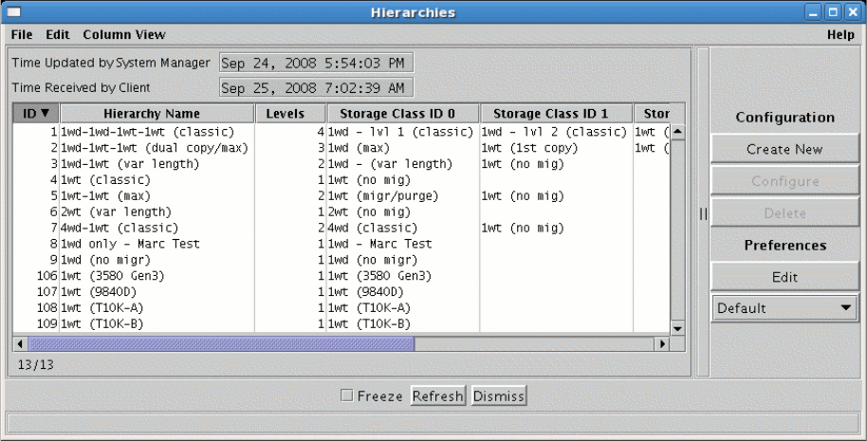Screen dimensions: 867x441
Task: Click Storage Class ID 1 column header
Action: pos(556,113)
